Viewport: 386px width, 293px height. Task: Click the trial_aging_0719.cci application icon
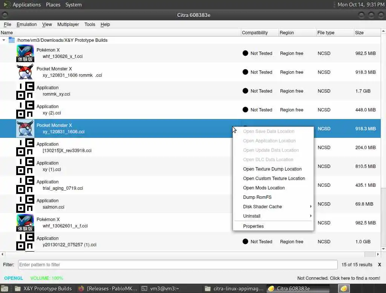pos(25,185)
